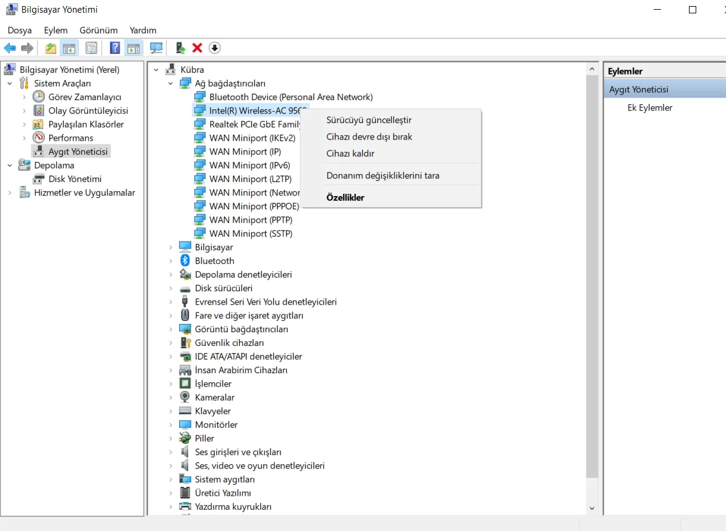Click the Disk Yönetimi drive icon
This screenshot has width=726, height=531.
coord(38,178)
